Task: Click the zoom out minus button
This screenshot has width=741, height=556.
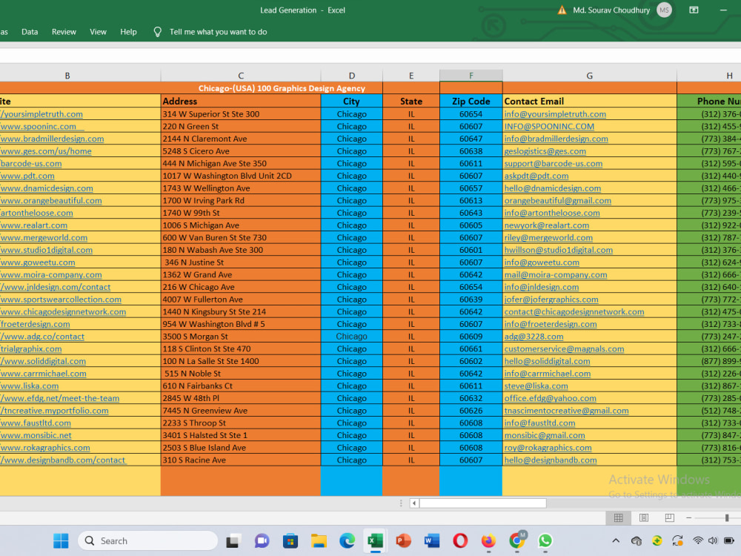Action: (x=689, y=517)
